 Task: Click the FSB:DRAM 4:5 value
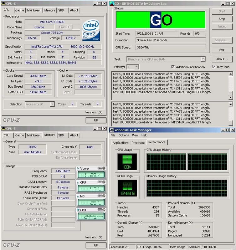tap(63, 176)
